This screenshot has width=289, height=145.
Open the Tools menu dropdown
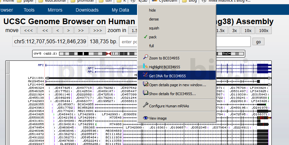(x=29, y=10)
